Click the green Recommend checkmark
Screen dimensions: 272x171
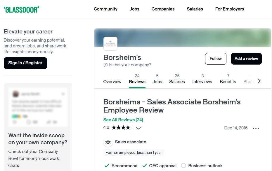tap(107, 166)
